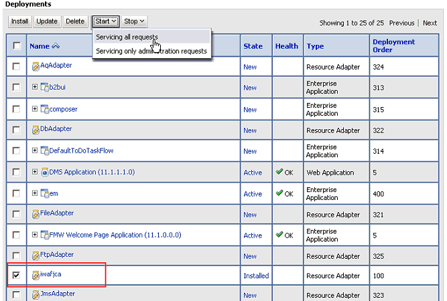Open FMW Welcome Page Application link
The height and width of the screenshot is (301, 447).
coord(115,235)
